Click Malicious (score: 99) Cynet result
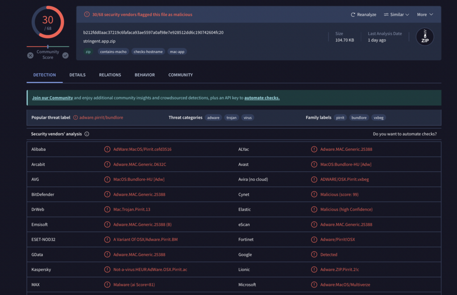This screenshot has height=295, width=457. tap(339, 195)
